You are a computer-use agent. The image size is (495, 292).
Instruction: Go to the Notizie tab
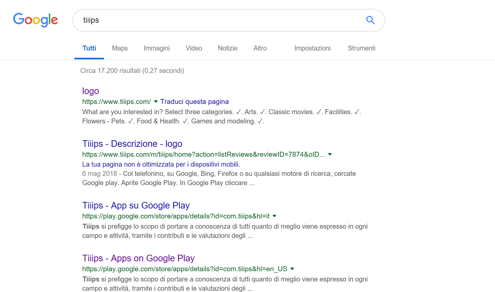228,48
